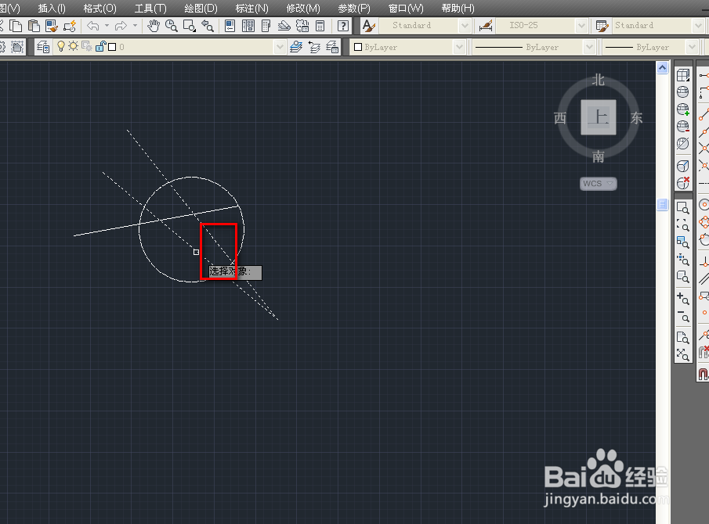This screenshot has height=524, width=709.
Task: Toggle layer 0 viewport freeze icon
Action: pyautogui.click(x=87, y=46)
